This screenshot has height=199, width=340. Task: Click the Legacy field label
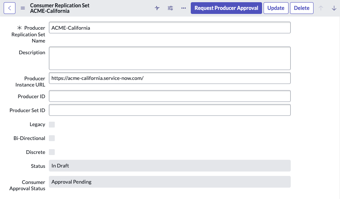(x=37, y=124)
